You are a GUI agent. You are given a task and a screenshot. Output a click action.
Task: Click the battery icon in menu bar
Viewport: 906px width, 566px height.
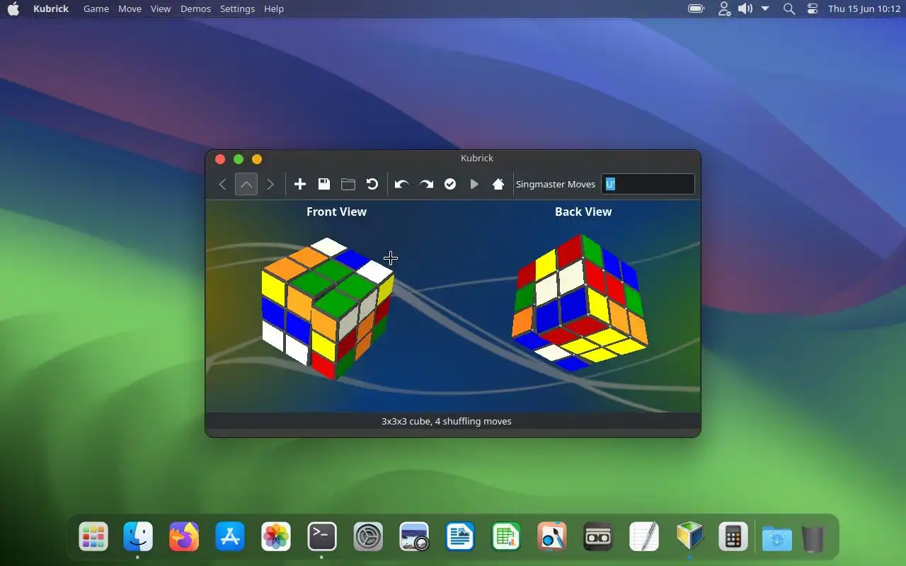[x=696, y=8]
